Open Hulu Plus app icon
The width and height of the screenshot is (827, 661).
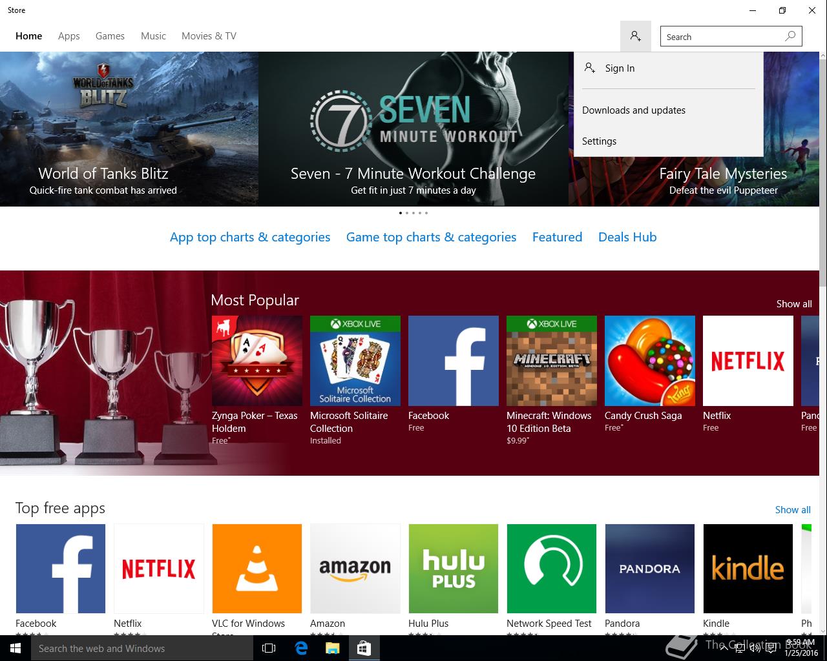click(x=454, y=569)
